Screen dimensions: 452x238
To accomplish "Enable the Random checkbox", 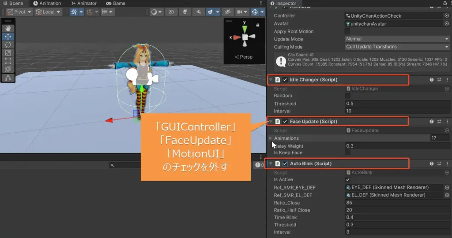I will pos(348,96).
